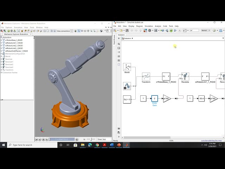Step animation forward one frame
The height and width of the screenshot is (169, 225).
tap(47, 139)
